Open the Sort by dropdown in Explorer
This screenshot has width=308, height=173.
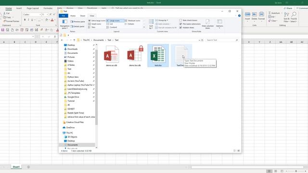point(151,25)
